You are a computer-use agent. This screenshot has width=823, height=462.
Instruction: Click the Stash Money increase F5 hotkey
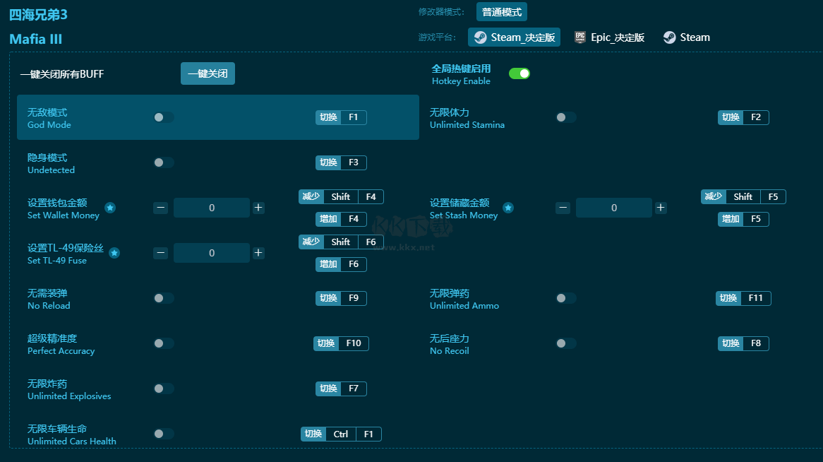[x=743, y=219]
